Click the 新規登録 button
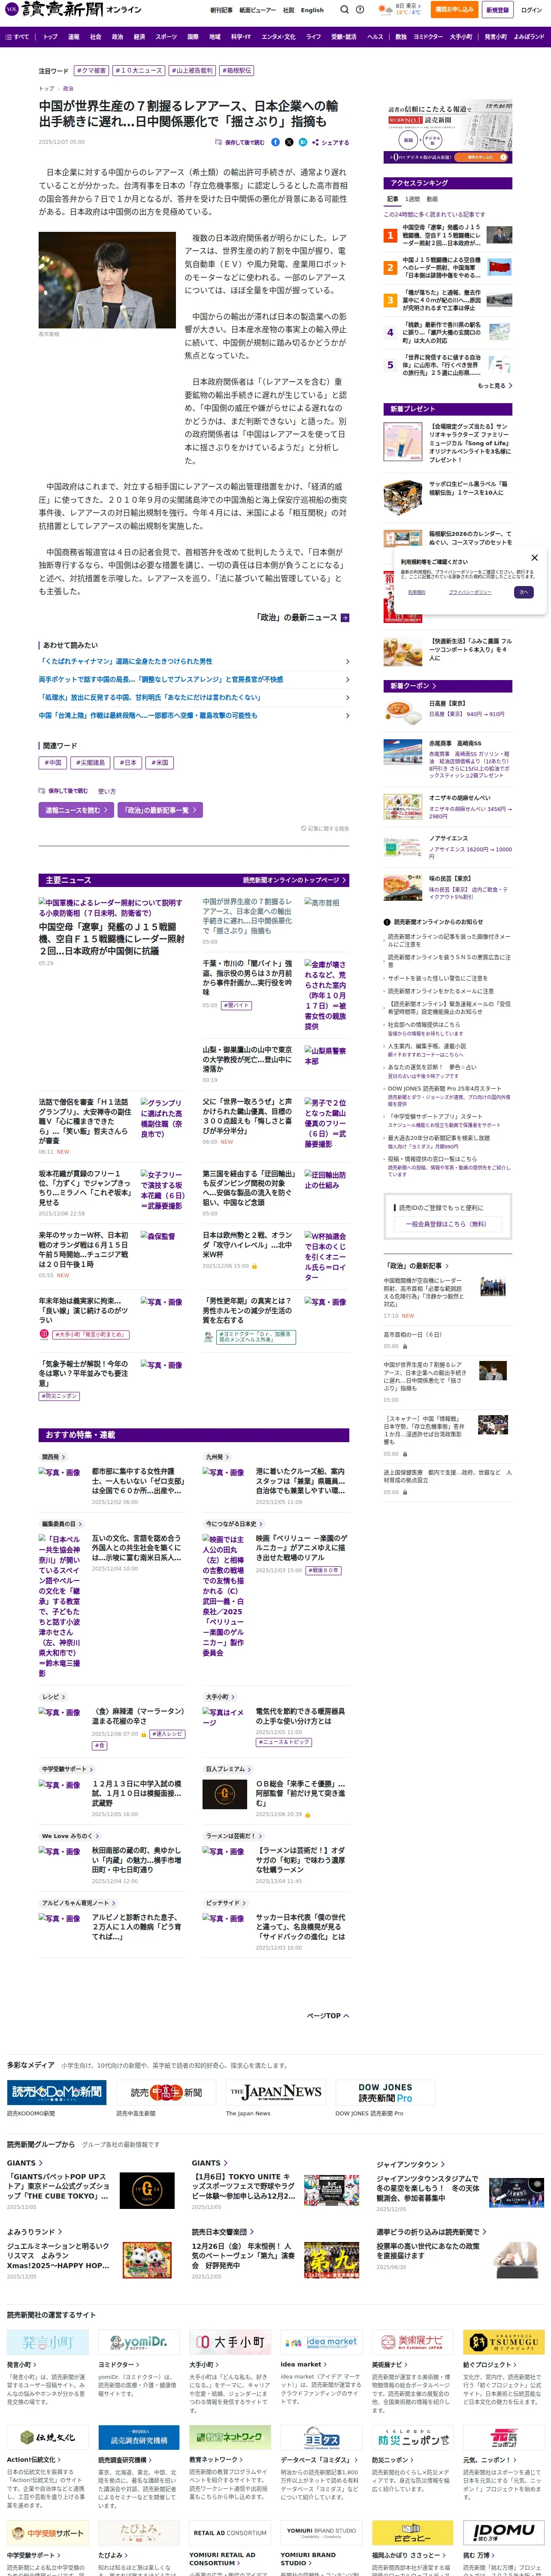The width and height of the screenshot is (551, 2576). [x=497, y=10]
